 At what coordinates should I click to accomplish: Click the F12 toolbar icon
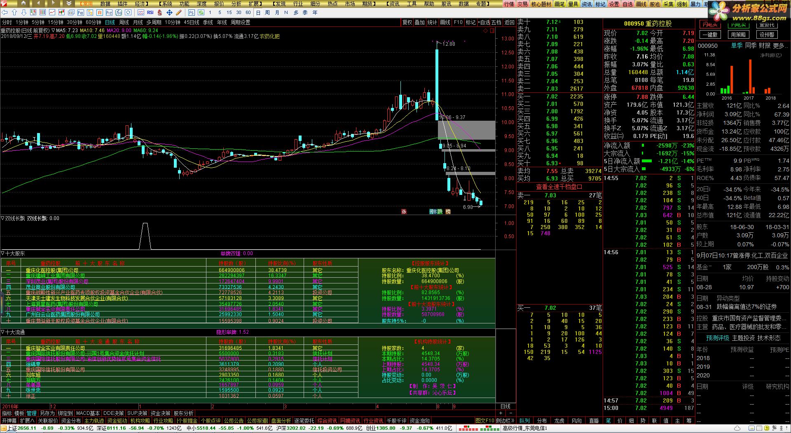(109, 12)
